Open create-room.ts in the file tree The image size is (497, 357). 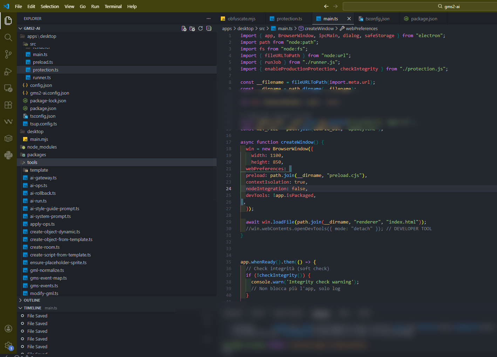116,247
